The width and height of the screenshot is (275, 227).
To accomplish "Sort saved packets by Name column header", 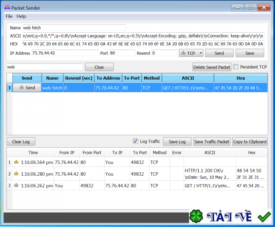I will (x=52, y=78).
